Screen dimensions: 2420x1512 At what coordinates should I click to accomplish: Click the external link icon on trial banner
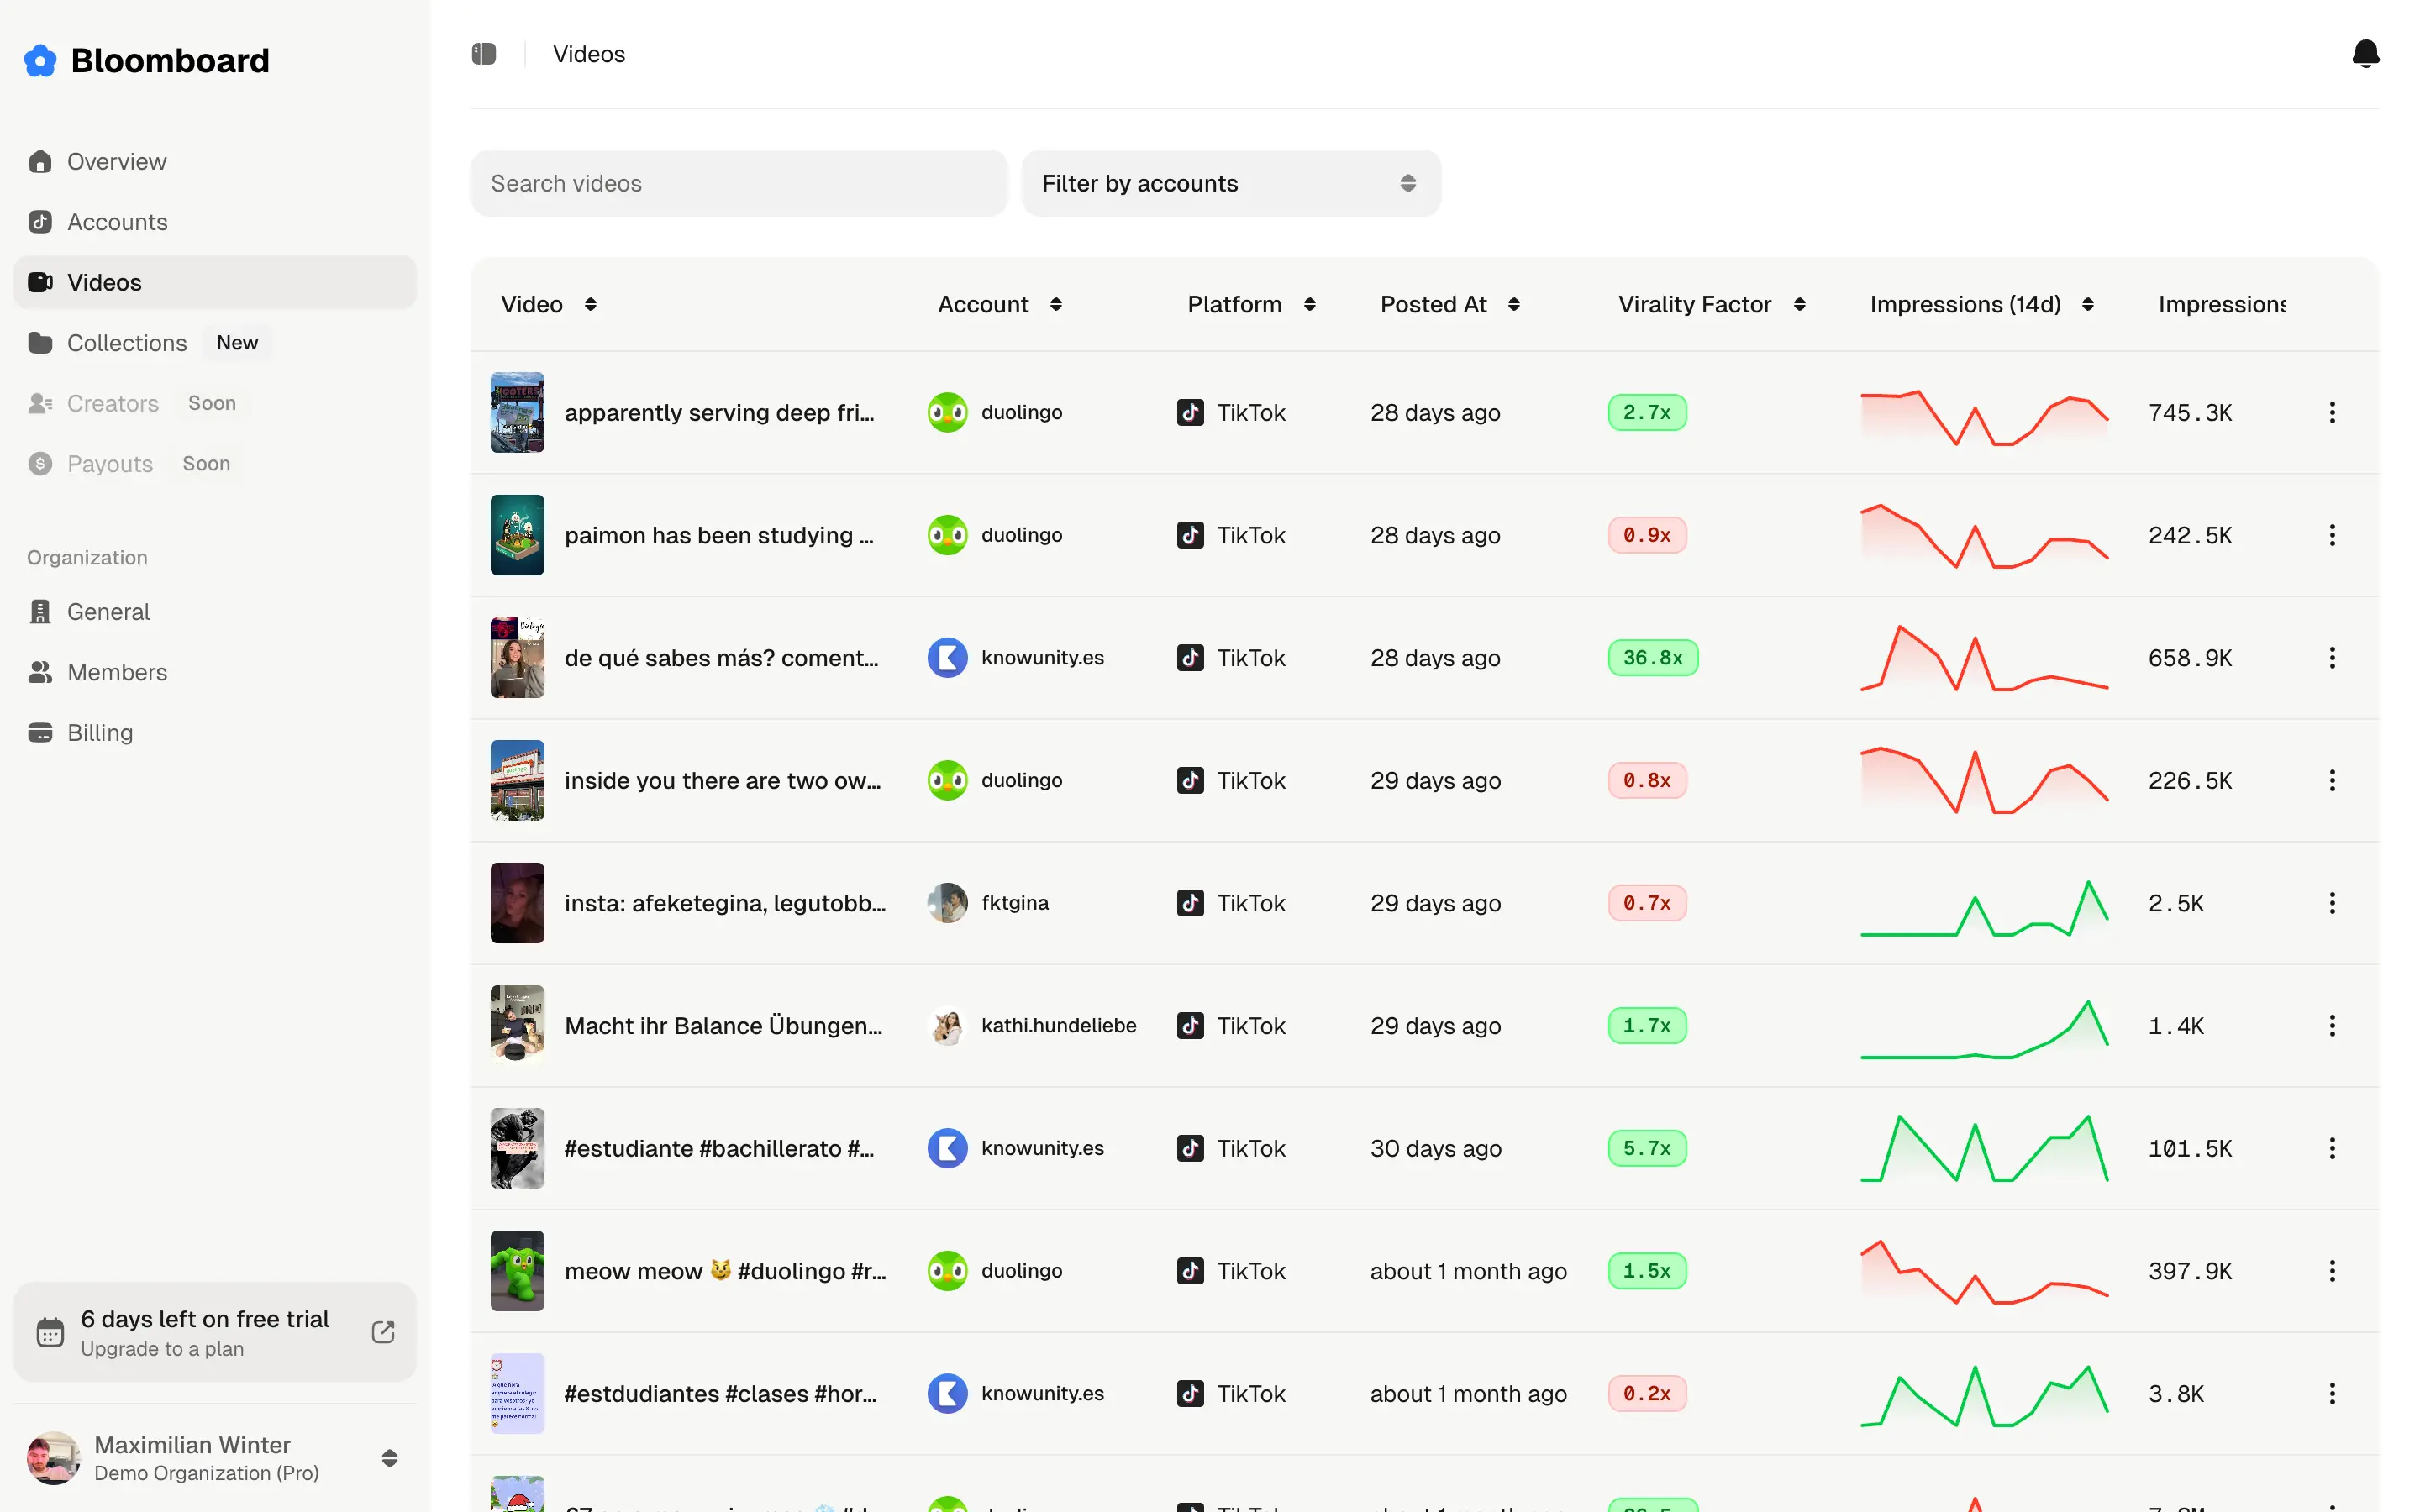coord(382,1332)
